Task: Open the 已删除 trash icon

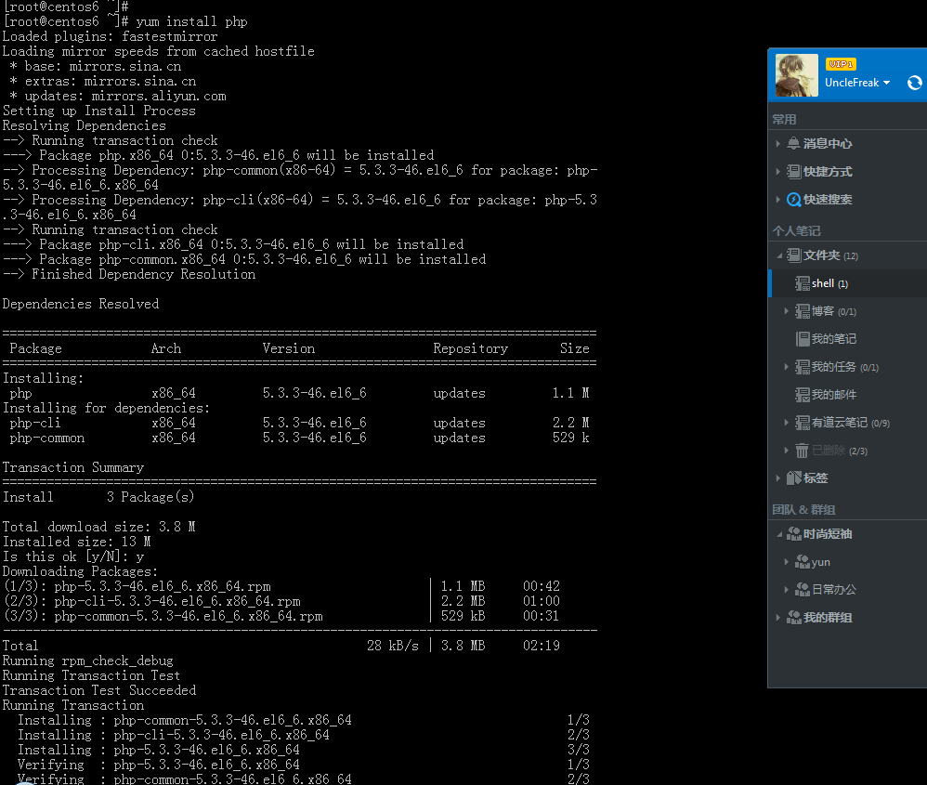Action: [800, 451]
